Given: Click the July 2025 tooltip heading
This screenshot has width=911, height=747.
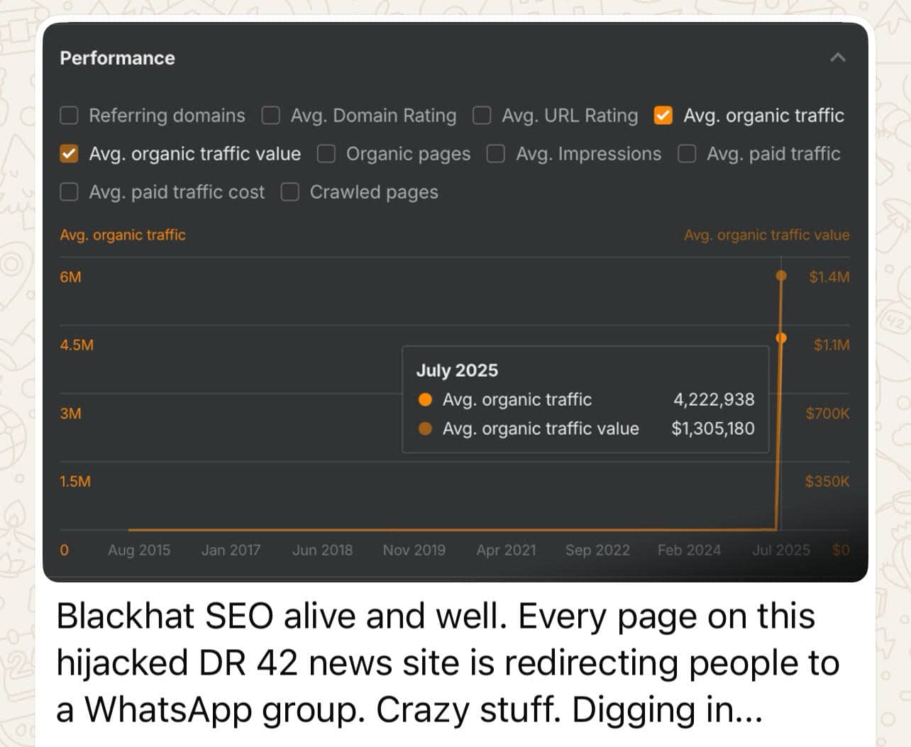Looking at the screenshot, I should (x=457, y=370).
